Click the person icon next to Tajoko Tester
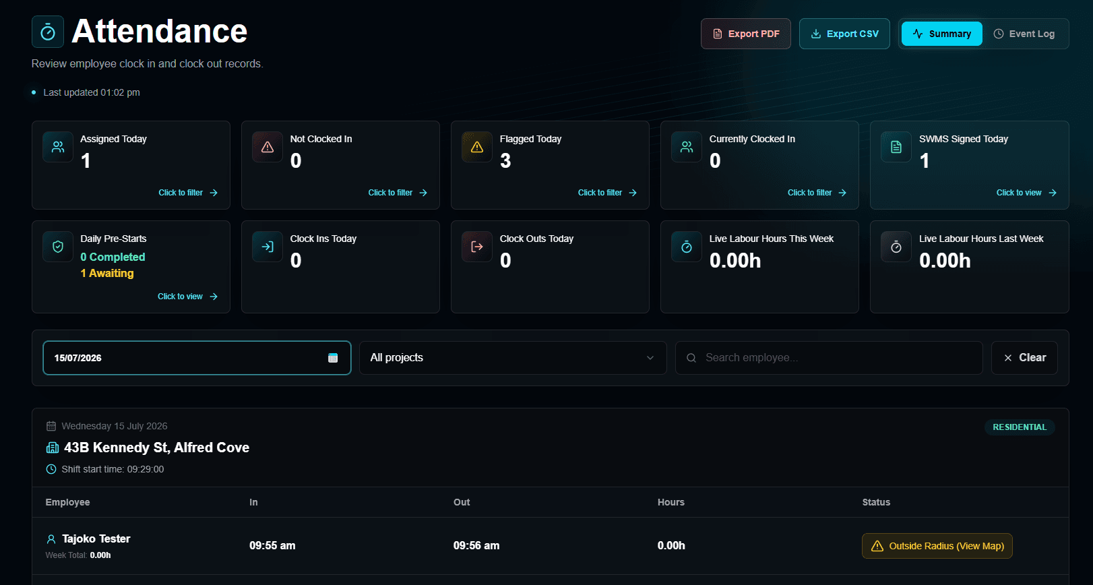The height and width of the screenshot is (585, 1093). coord(51,539)
